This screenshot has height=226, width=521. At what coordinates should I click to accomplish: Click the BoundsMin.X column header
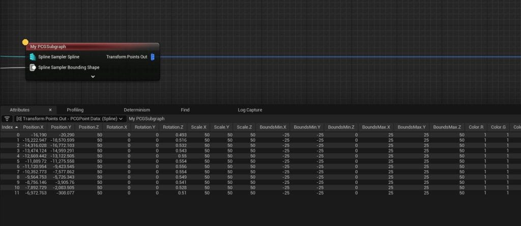[x=273, y=127]
